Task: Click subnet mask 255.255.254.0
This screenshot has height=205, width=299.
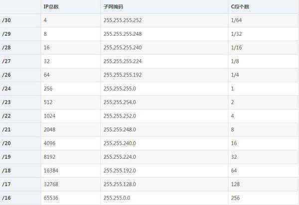Action: (120, 102)
